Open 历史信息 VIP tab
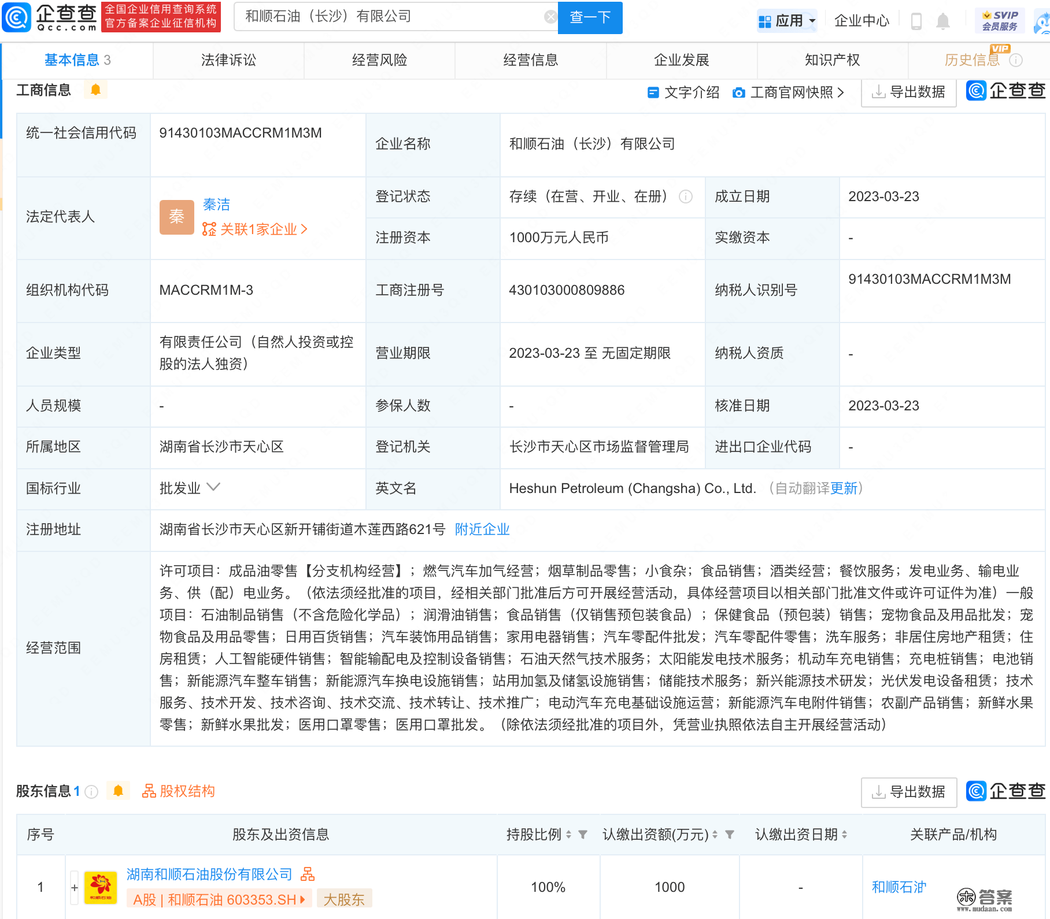Image resolution: width=1050 pixels, height=919 pixels. 972,60
